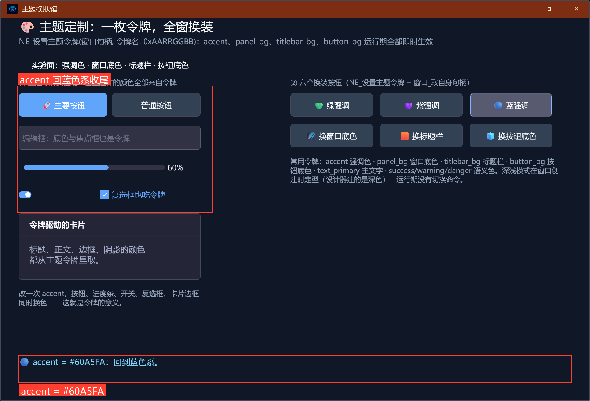
Task: Focus the 编辑框 edit field
Action: pyautogui.click(x=110, y=138)
